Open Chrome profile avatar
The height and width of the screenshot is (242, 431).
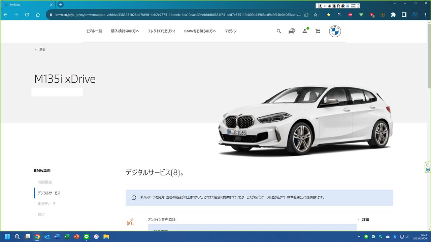click(415, 15)
